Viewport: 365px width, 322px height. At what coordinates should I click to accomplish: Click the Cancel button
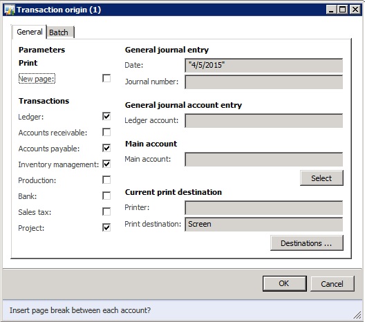click(x=333, y=284)
